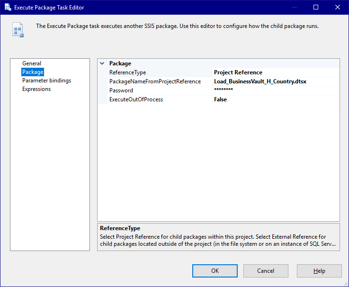
Task: Collapse the Package category chevron
Action: (102, 63)
